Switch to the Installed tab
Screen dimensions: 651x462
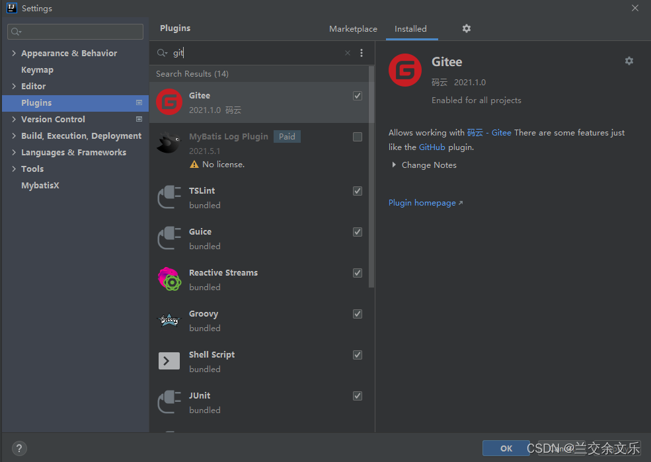[410, 28]
